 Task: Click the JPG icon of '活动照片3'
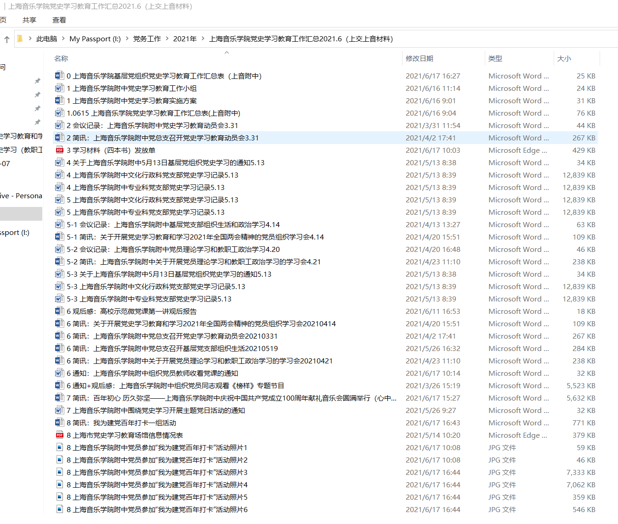coord(59,472)
